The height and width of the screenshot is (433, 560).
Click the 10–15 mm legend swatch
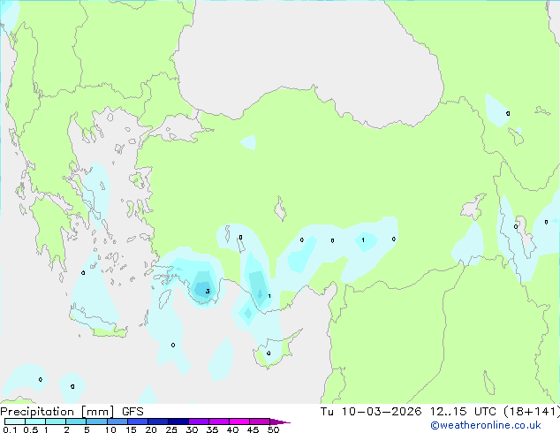tap(117, 422)
